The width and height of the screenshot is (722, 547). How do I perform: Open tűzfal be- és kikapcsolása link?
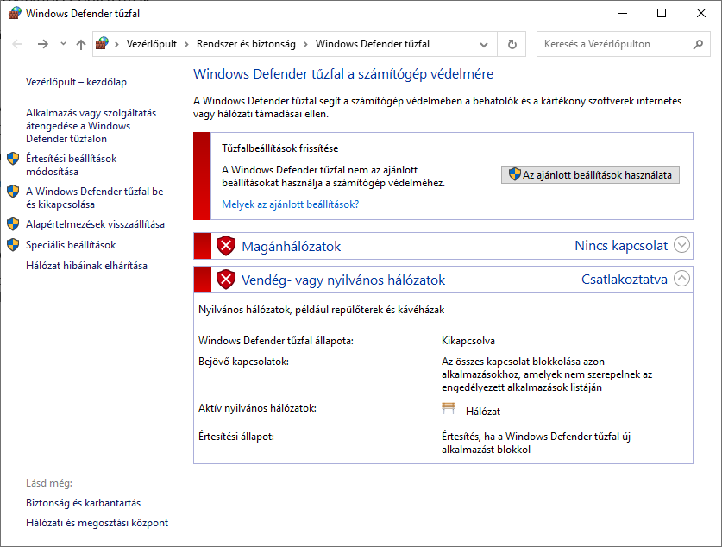(x=97, y=198)
